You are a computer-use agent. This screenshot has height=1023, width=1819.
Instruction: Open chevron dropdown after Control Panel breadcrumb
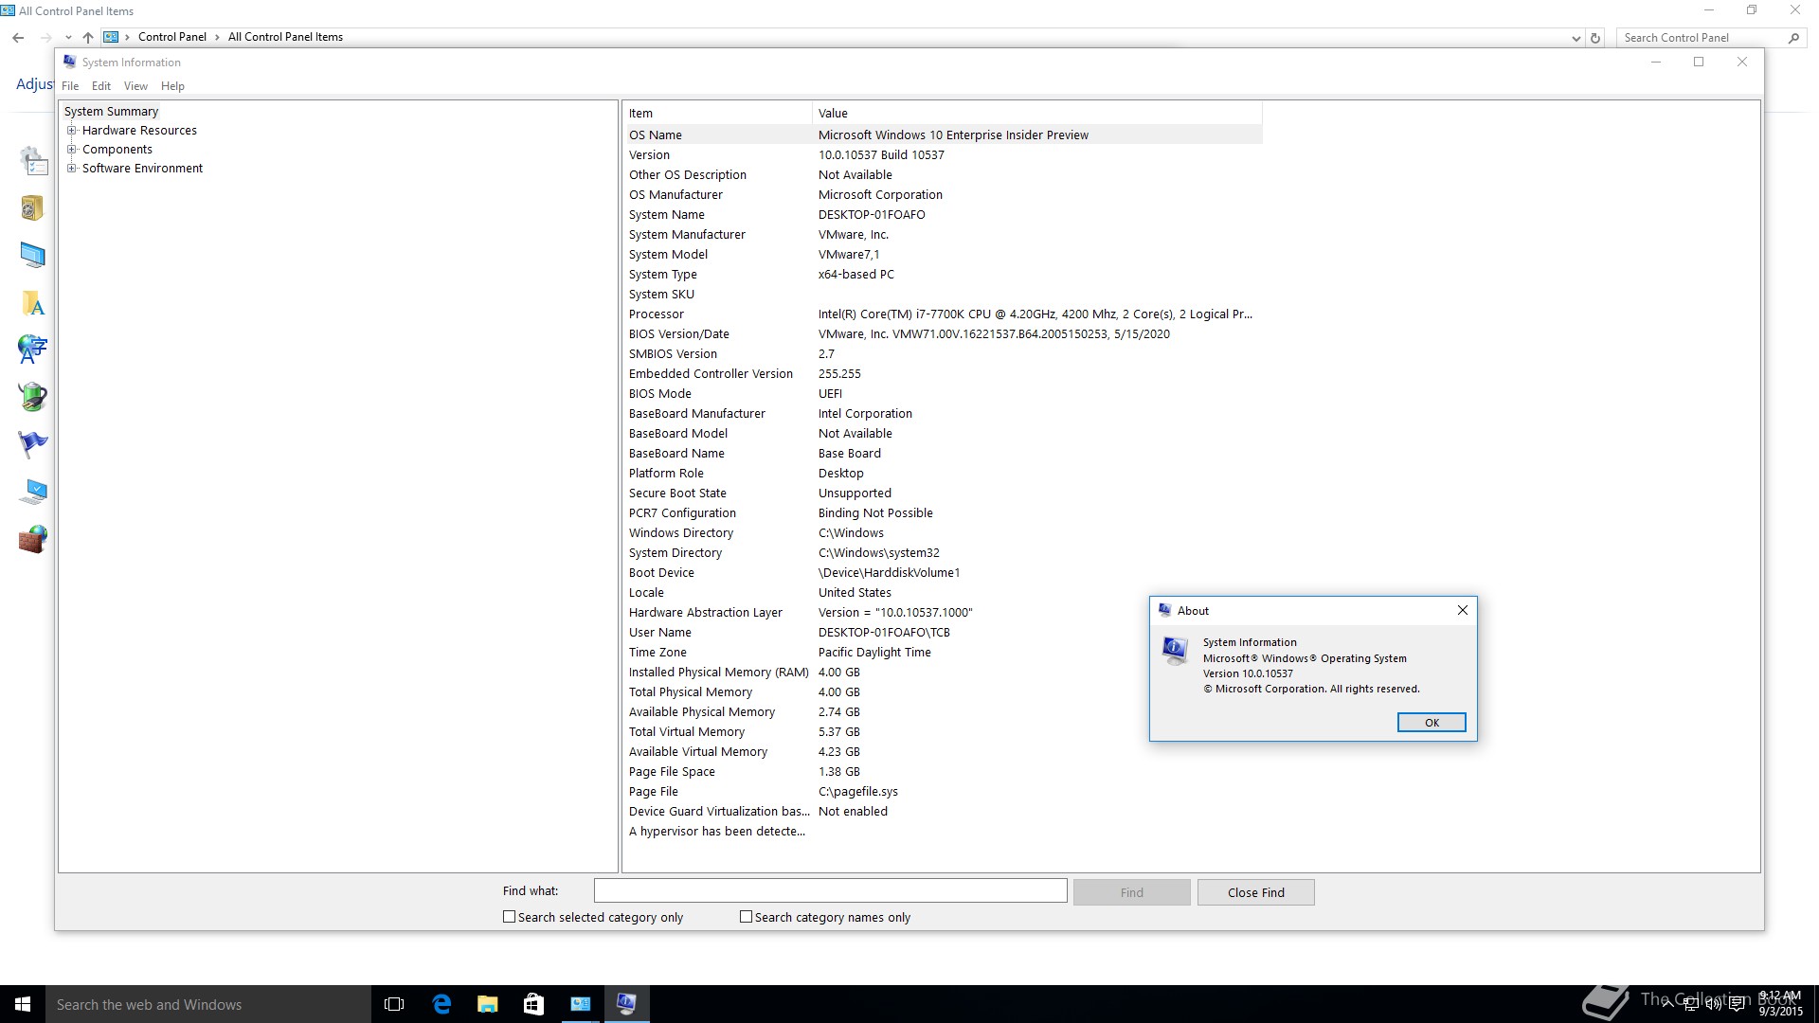click(x=217, y=37)
